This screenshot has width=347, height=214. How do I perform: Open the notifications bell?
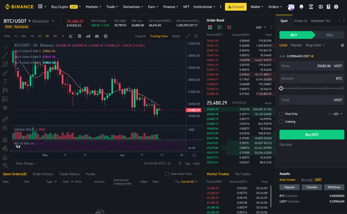tap(301, 7)
